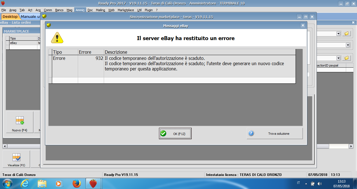Switch to the Desktop tab
The image size is (357, 189).
click(x=10, y=17)
